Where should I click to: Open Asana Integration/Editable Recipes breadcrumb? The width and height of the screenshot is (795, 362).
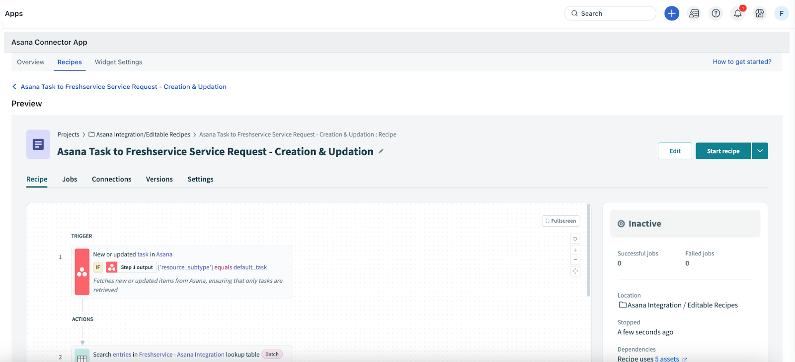(x=140, y=134)
